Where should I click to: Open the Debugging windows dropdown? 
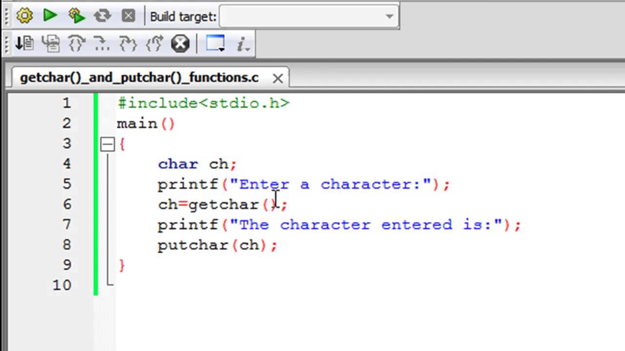pos(215,43)
